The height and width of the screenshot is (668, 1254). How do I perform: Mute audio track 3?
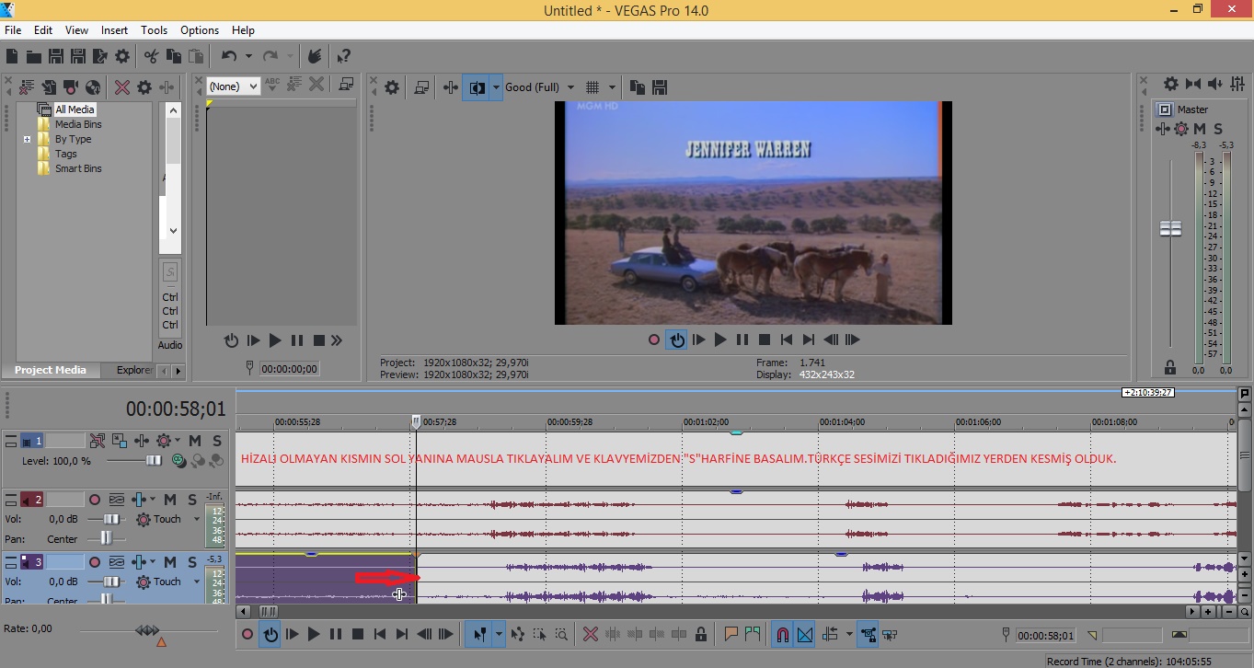click(170, 562)
